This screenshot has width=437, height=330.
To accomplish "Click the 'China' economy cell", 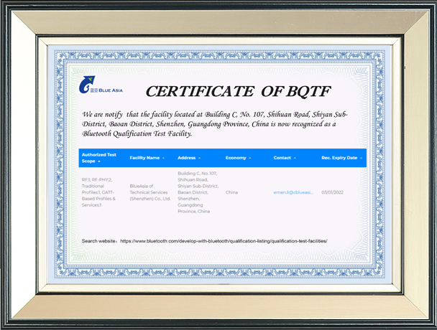I will click(231, 192).
